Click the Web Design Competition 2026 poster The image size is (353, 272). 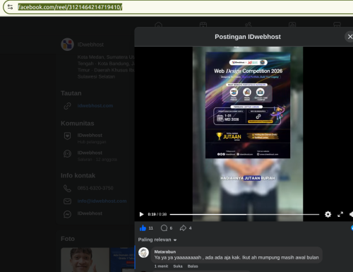[x=248, y=105]
